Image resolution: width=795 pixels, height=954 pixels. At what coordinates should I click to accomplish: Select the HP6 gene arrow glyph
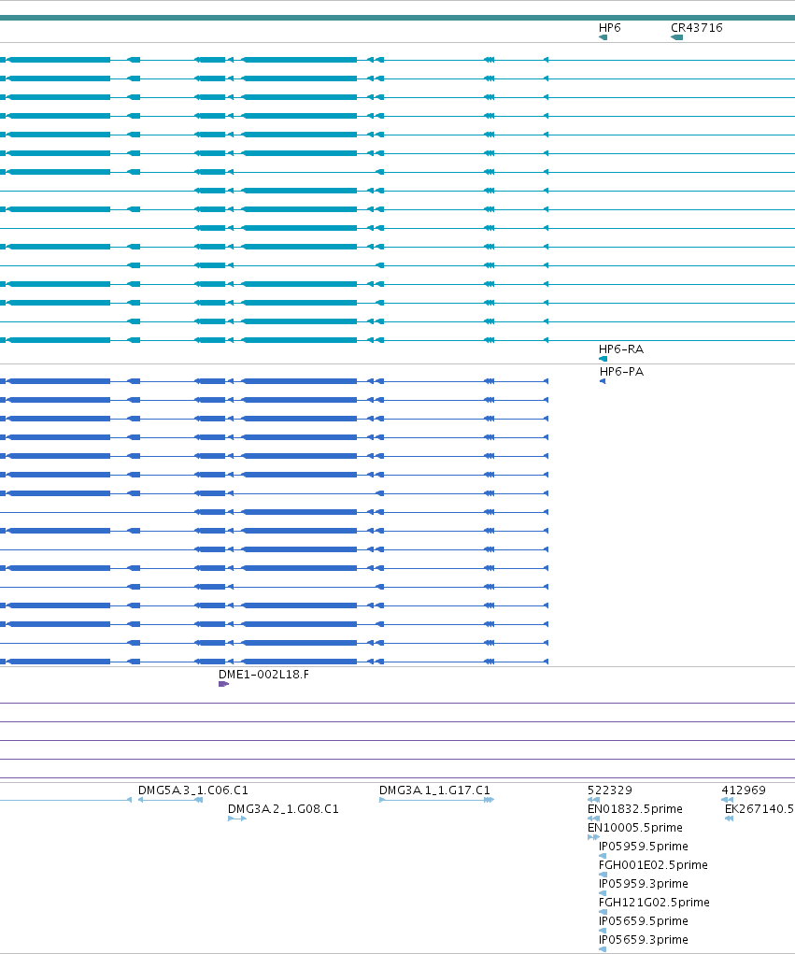[x=603, y=37]
